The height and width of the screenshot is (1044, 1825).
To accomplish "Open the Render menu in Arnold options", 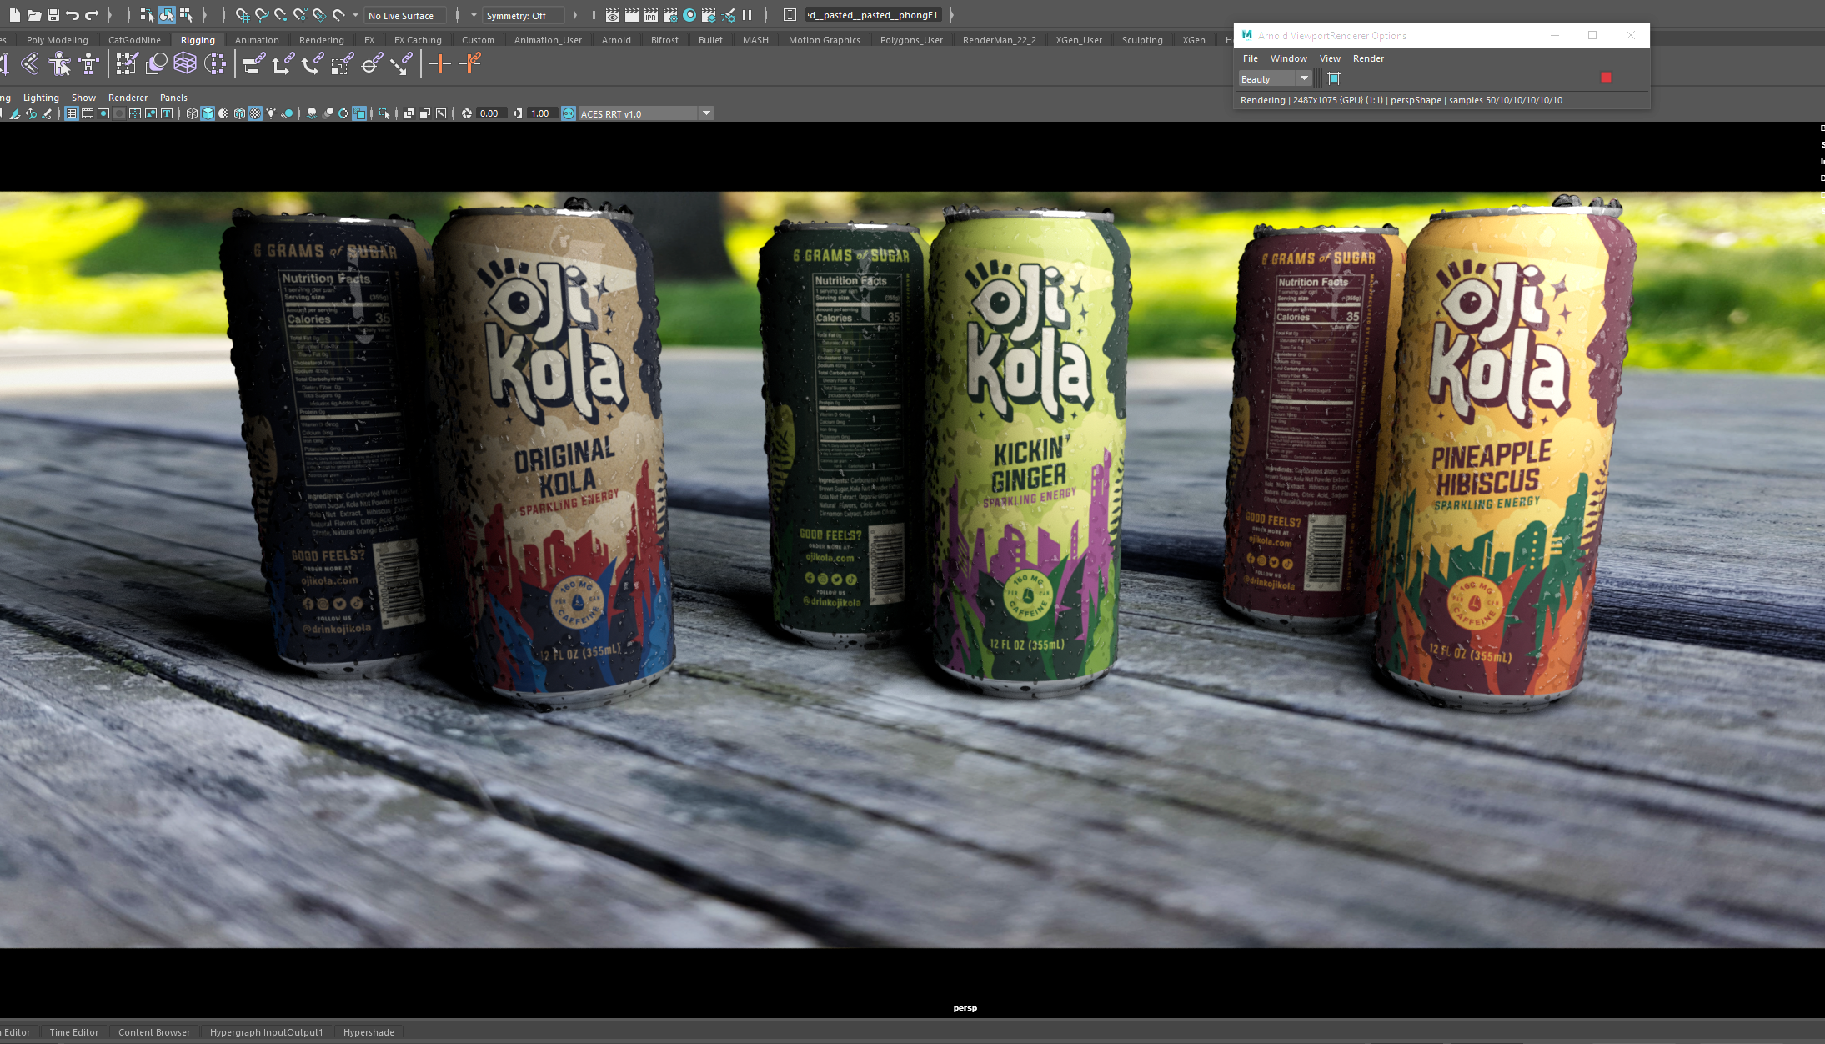I will pos(1368,58).
